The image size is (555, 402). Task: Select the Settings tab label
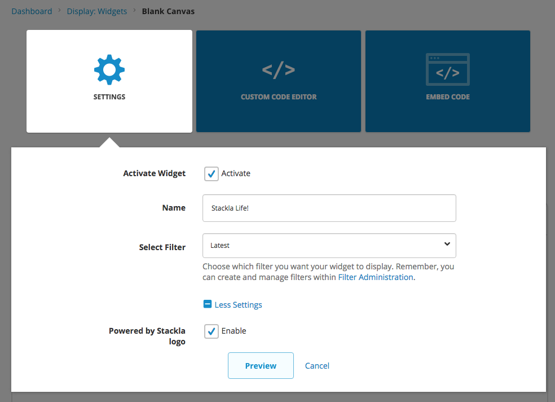coord(109,97)
